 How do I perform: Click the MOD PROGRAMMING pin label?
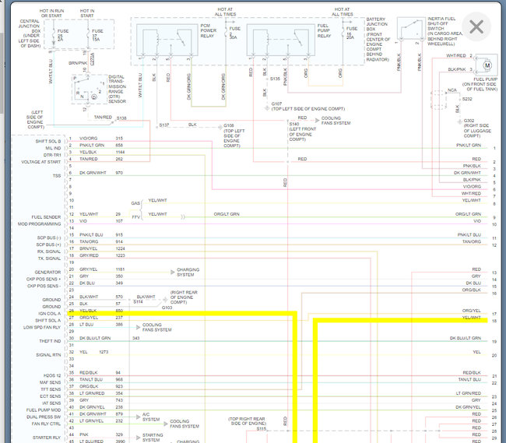coord(40,224)
